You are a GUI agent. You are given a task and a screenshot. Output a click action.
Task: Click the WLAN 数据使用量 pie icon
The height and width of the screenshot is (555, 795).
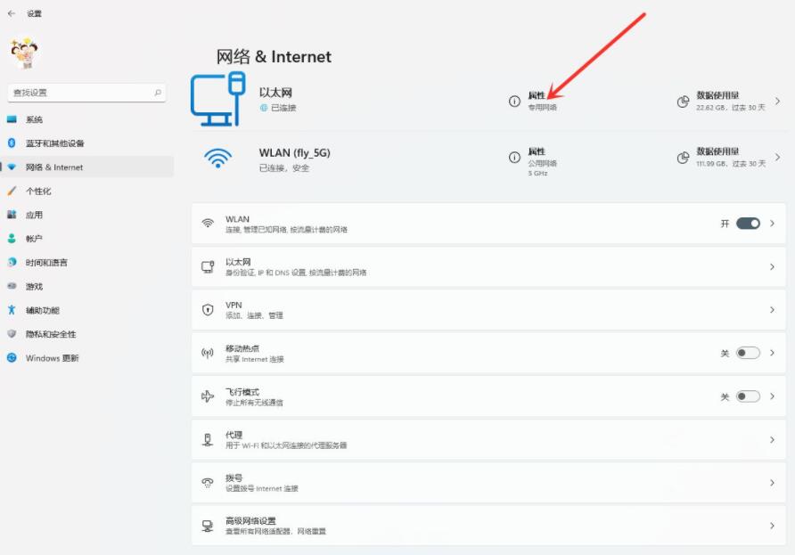coord(683,158)
